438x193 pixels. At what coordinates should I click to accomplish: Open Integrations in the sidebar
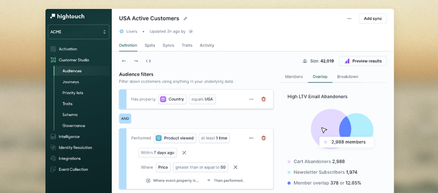[70, 158]
